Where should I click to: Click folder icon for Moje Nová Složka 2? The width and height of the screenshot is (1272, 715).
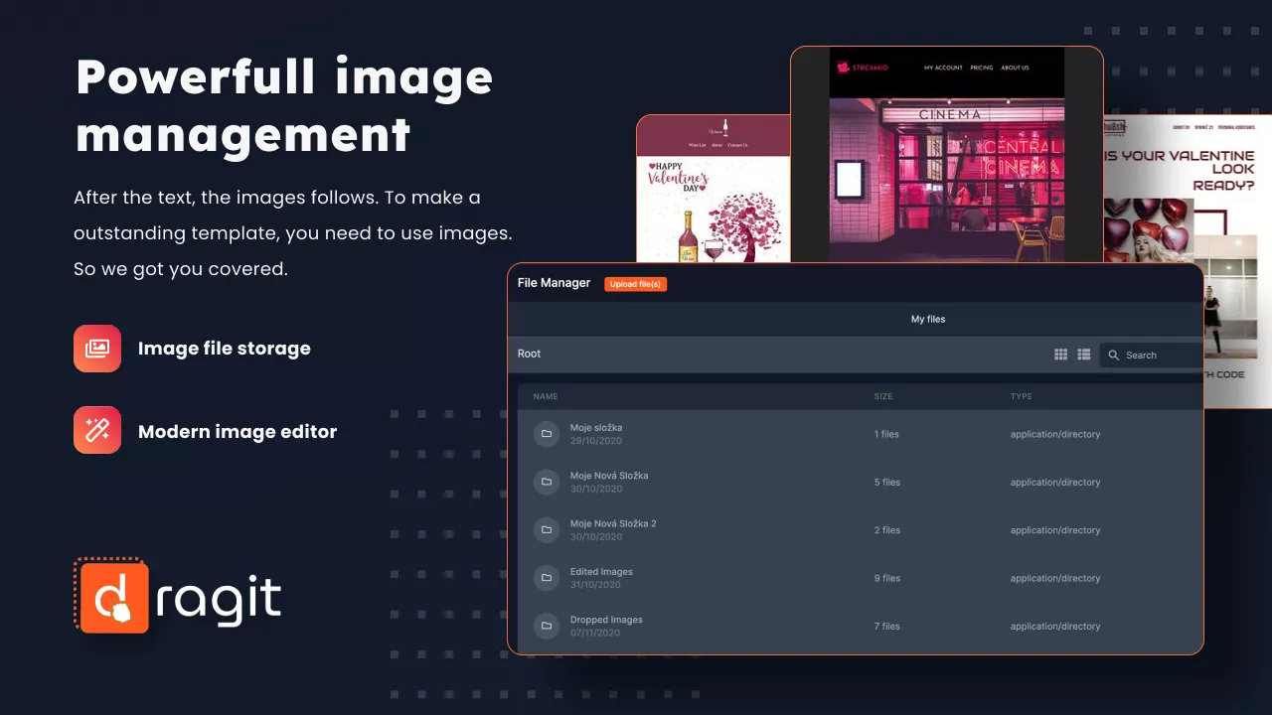546,530
